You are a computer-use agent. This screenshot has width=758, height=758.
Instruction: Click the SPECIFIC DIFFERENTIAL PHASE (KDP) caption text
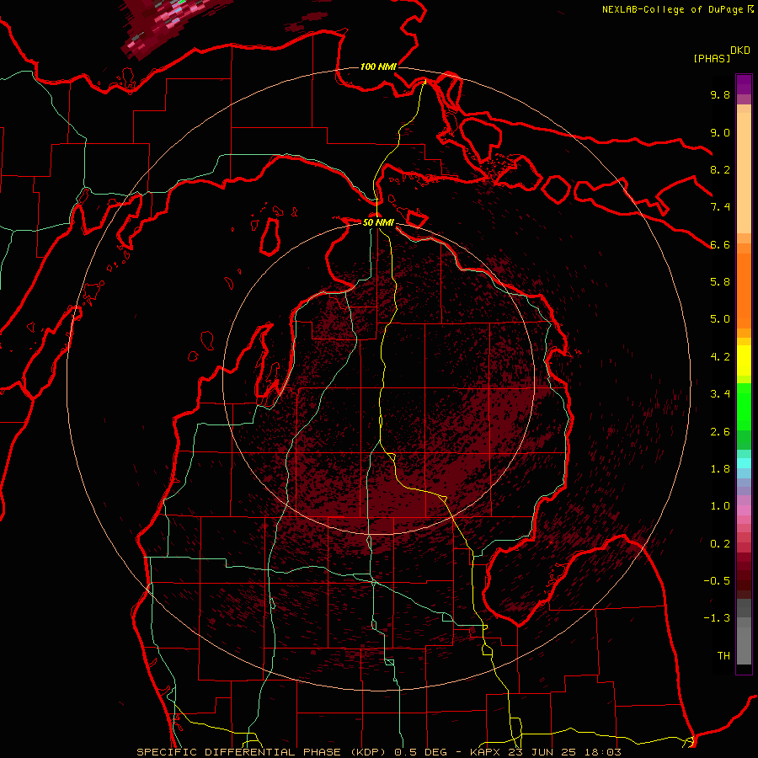point(263,752)
